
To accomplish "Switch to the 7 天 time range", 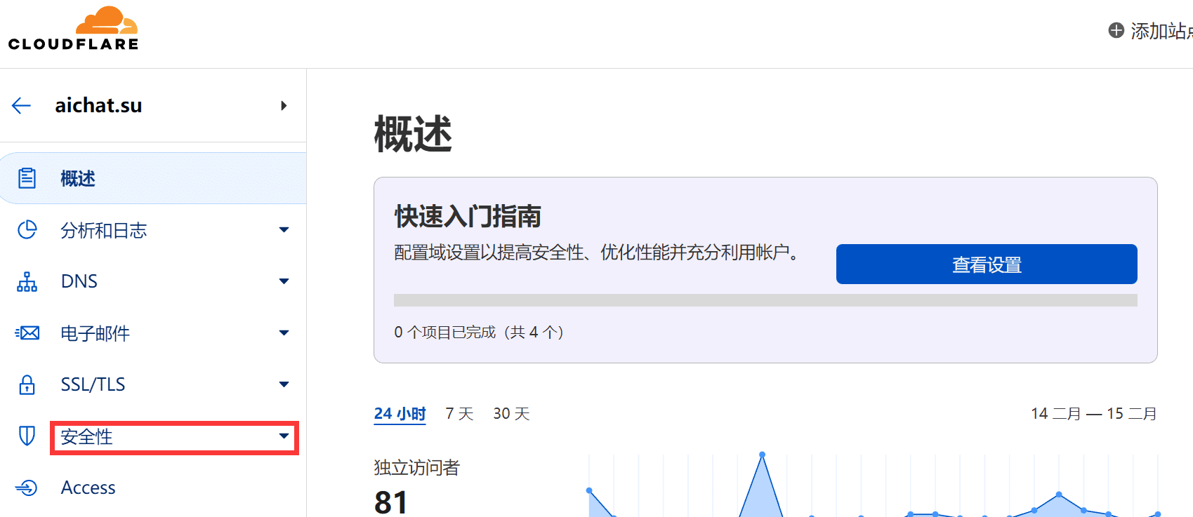I will [459, 414].
